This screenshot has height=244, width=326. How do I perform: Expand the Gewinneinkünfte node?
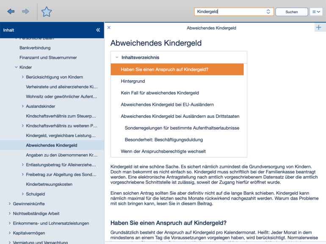click(10, 203)
